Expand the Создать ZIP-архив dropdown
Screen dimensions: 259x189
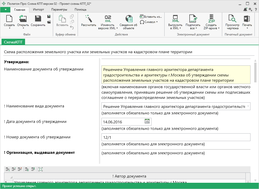point(211,22)
